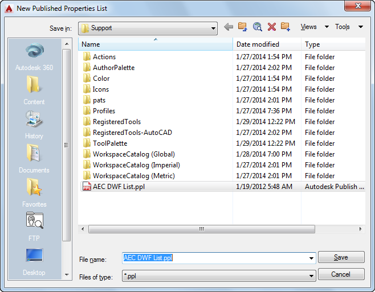Select the AEC DWF List.ppl file icon
The width and height of the screenshot is (375, 292).
point(87,186)
